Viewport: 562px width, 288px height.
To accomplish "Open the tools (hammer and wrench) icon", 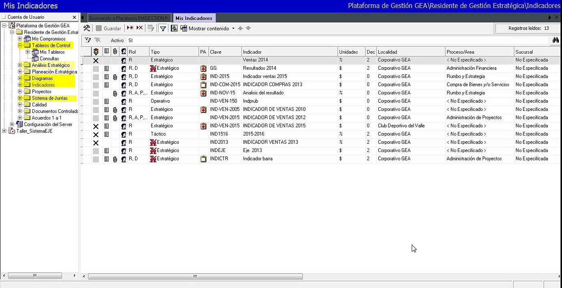I will pos(87,28).
